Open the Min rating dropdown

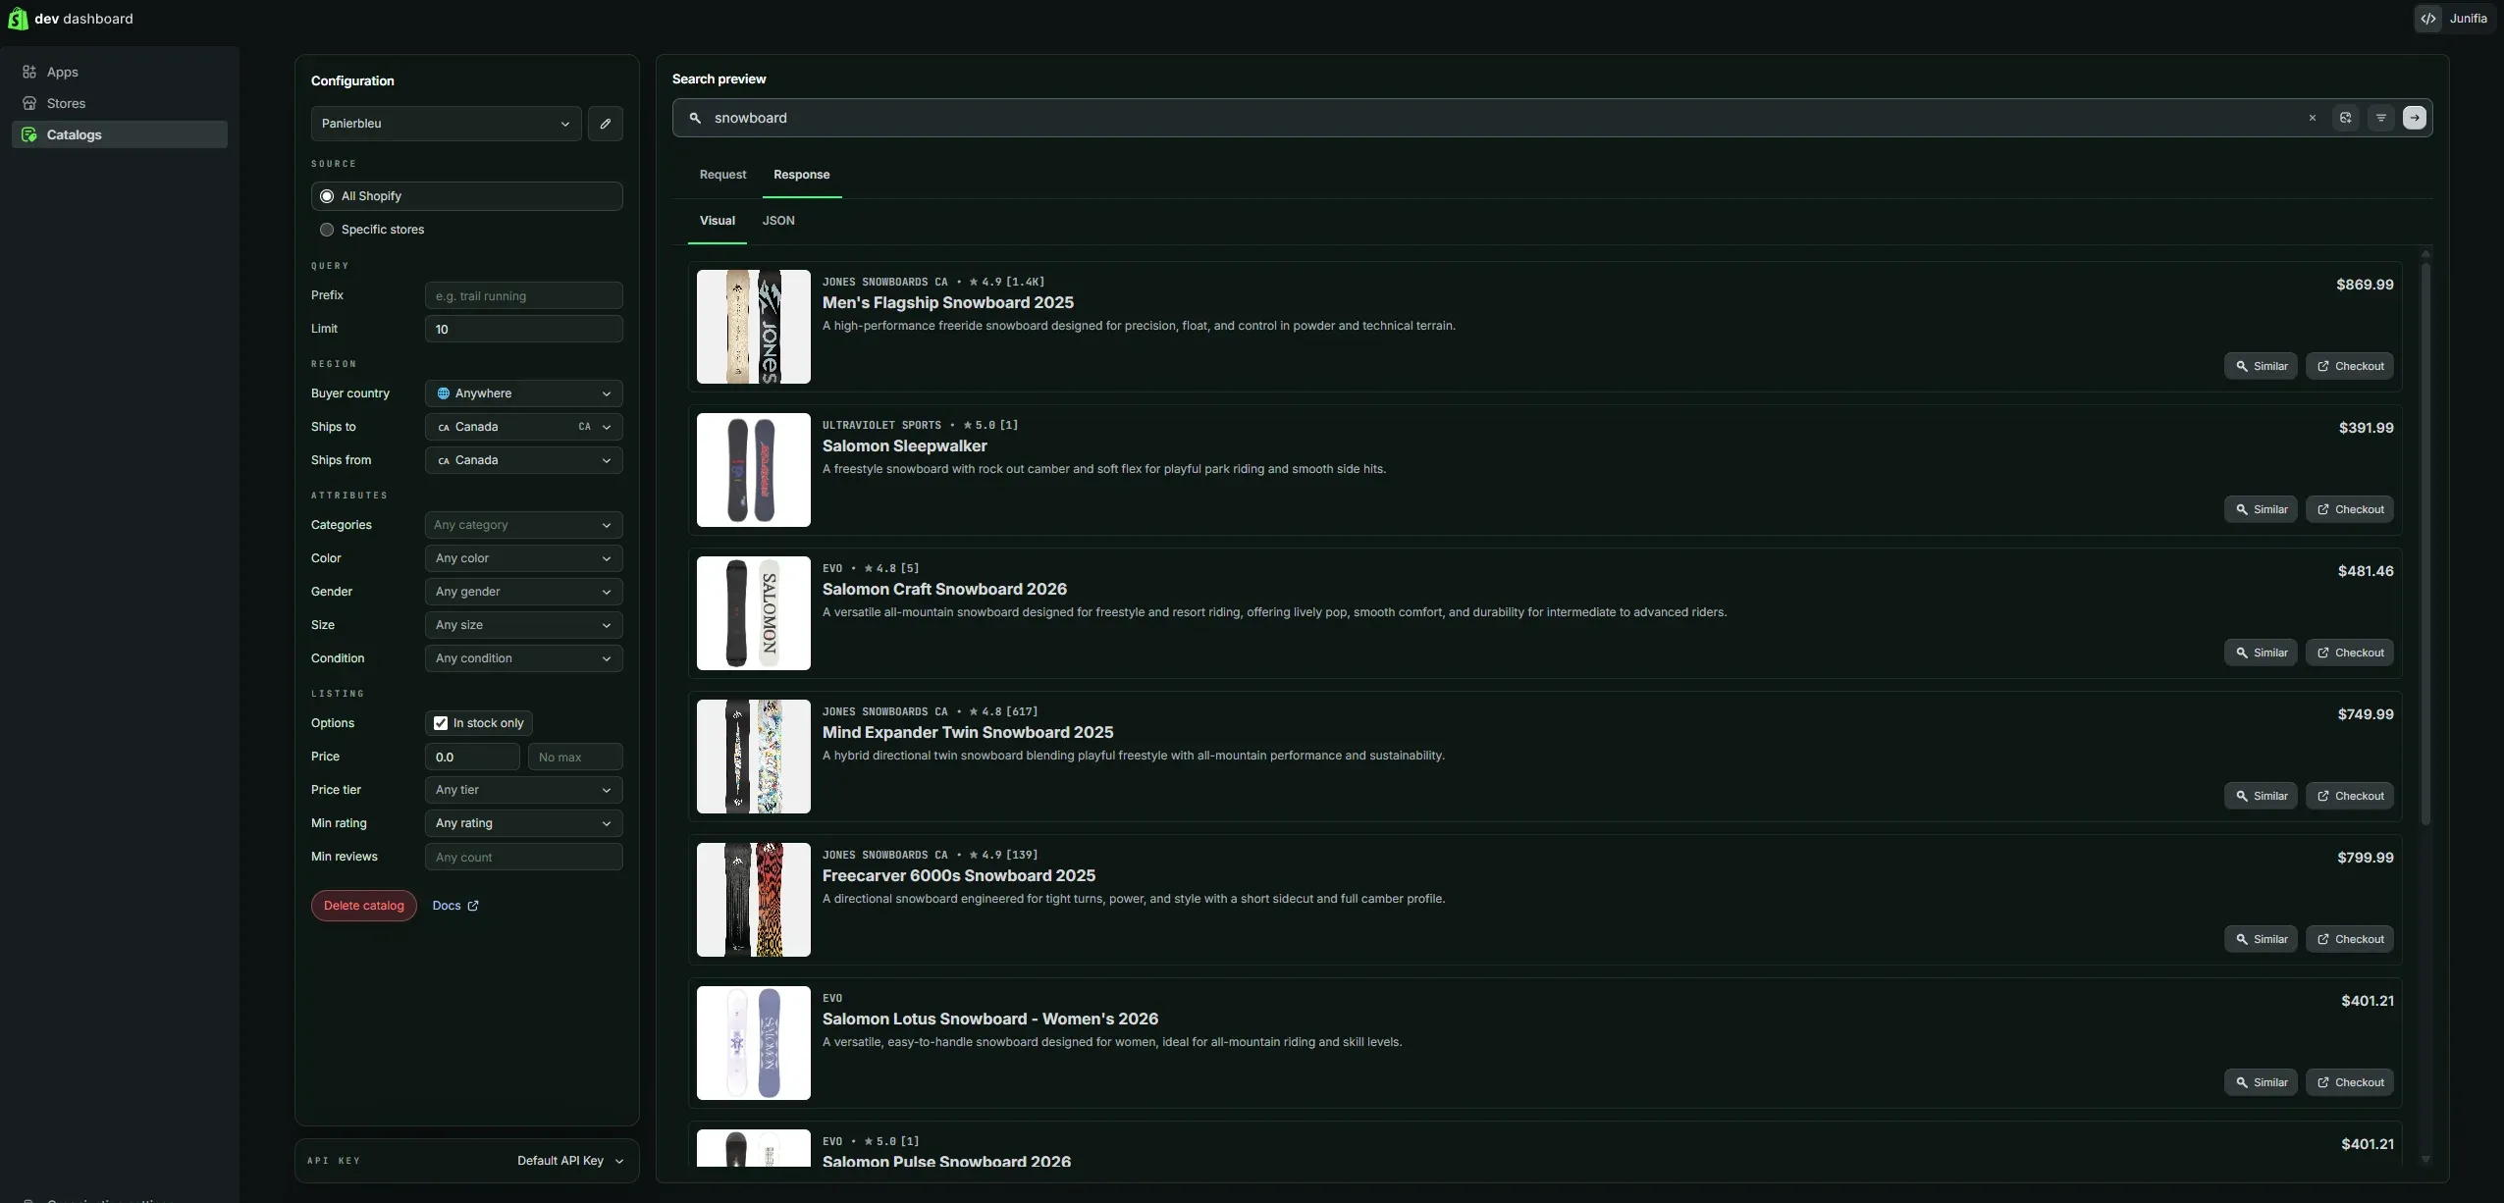tap(523, 823)
